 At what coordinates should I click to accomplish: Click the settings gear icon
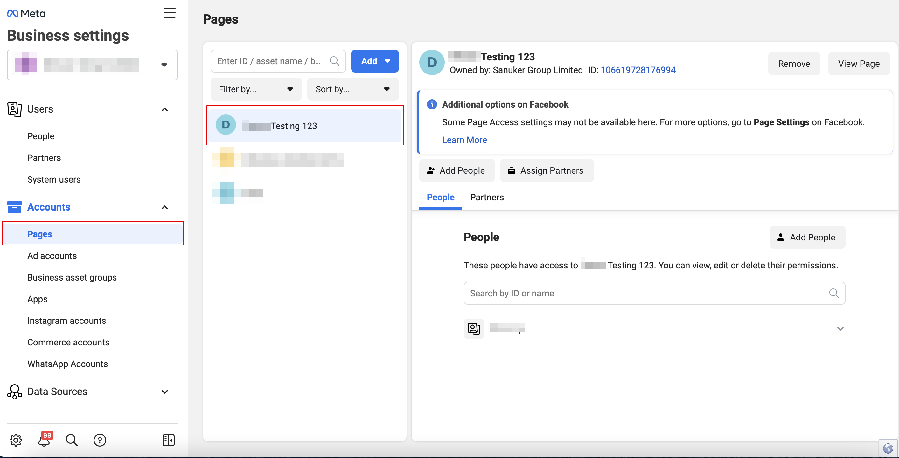(x=16, y=440)
